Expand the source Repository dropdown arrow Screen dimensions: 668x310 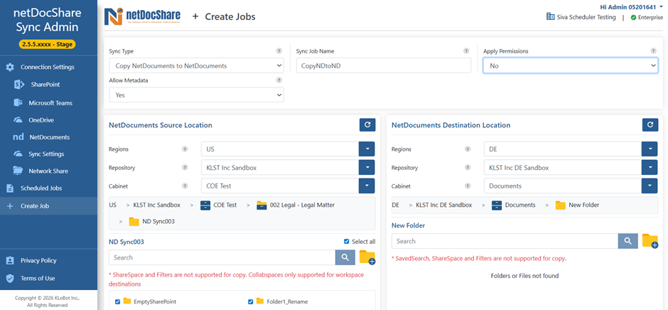pos(367,168)
